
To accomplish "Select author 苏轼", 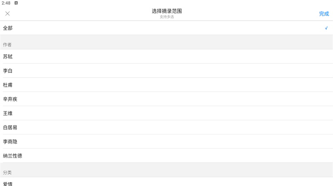I will 166,56.
